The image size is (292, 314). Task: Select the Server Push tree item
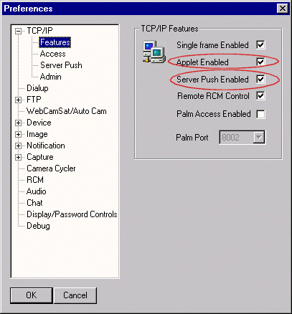coord(61,65)
